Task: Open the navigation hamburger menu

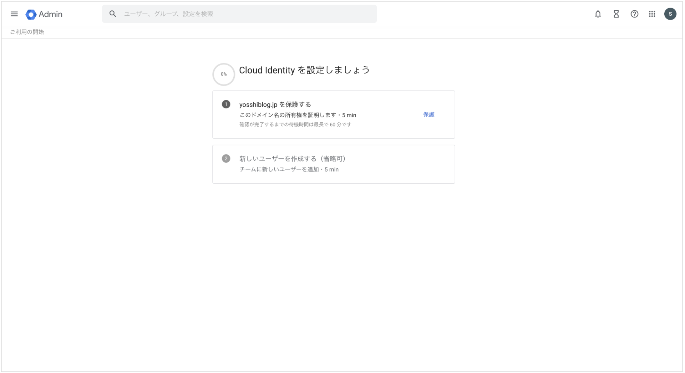Action: (x=14, y=14)
